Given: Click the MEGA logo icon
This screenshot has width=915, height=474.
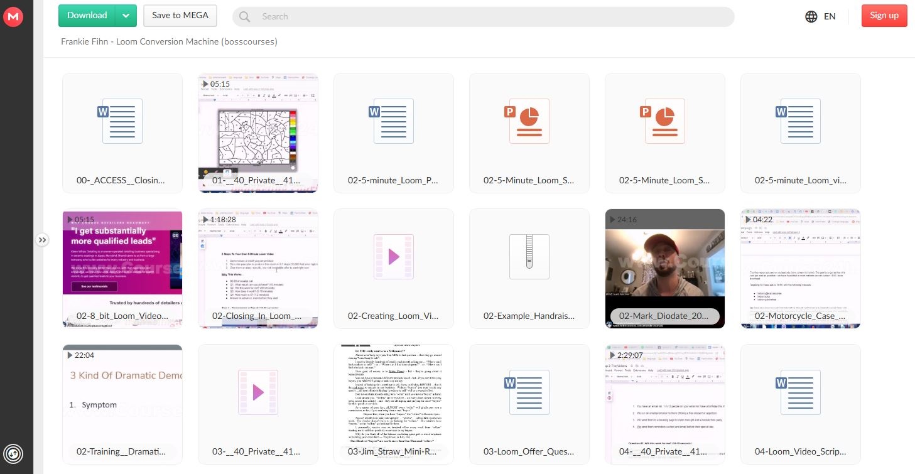Looking at the screenshot, I should [x=13, y=17].
